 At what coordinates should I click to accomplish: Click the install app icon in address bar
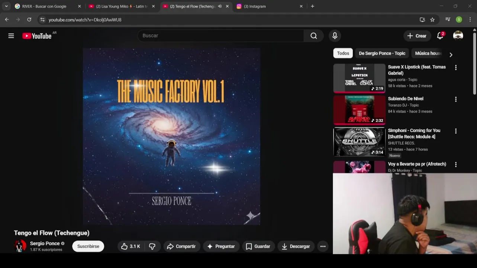tap(422, 20)
